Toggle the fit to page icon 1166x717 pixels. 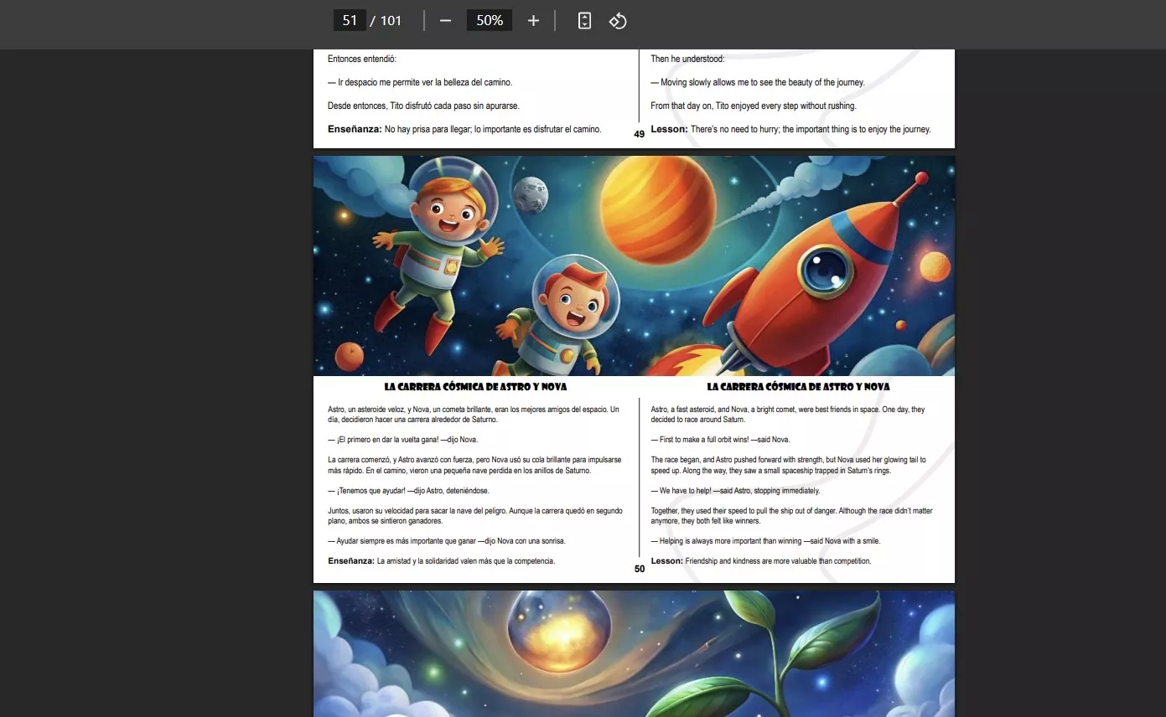584,21
